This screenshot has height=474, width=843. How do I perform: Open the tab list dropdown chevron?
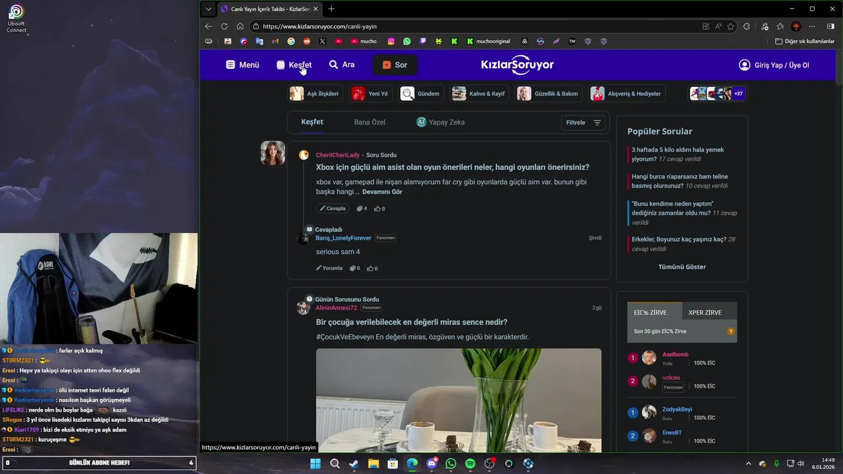[x=209, y=9]
